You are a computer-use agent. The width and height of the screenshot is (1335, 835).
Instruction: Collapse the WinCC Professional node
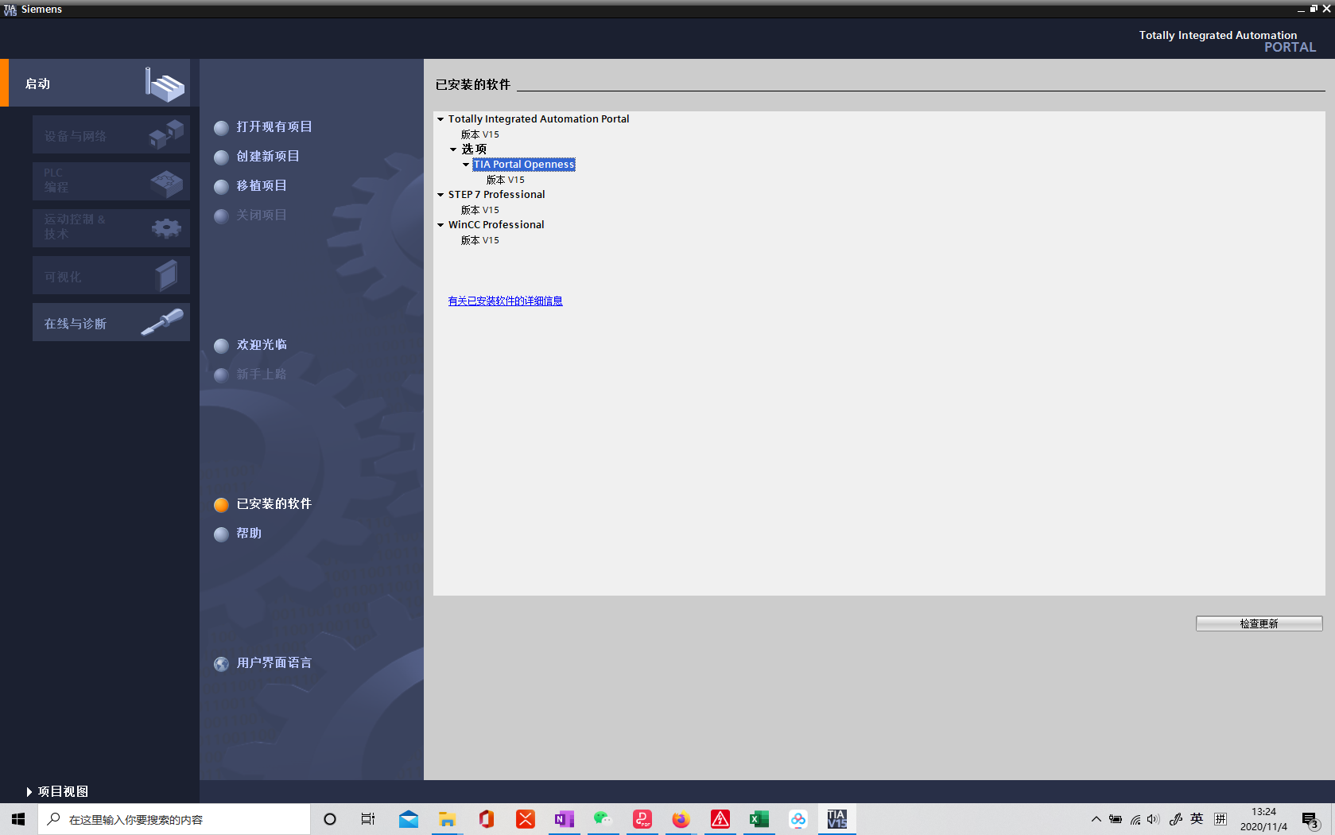[x=440, y=224]
